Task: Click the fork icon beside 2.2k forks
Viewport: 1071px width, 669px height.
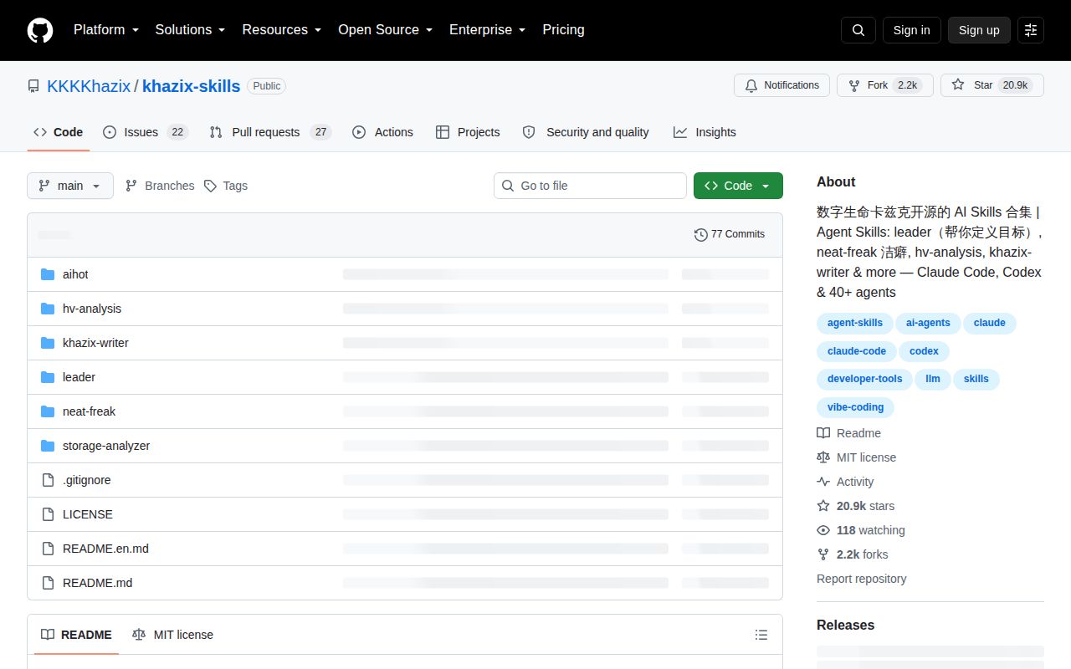Action: 823,554
